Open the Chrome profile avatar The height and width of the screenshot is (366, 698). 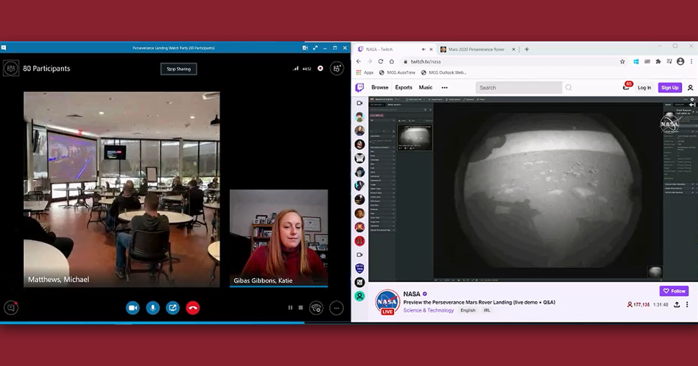681,61
